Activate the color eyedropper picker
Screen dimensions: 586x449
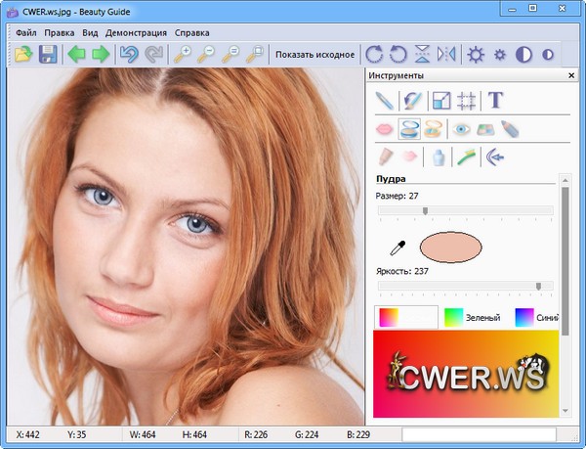[398, 249]
